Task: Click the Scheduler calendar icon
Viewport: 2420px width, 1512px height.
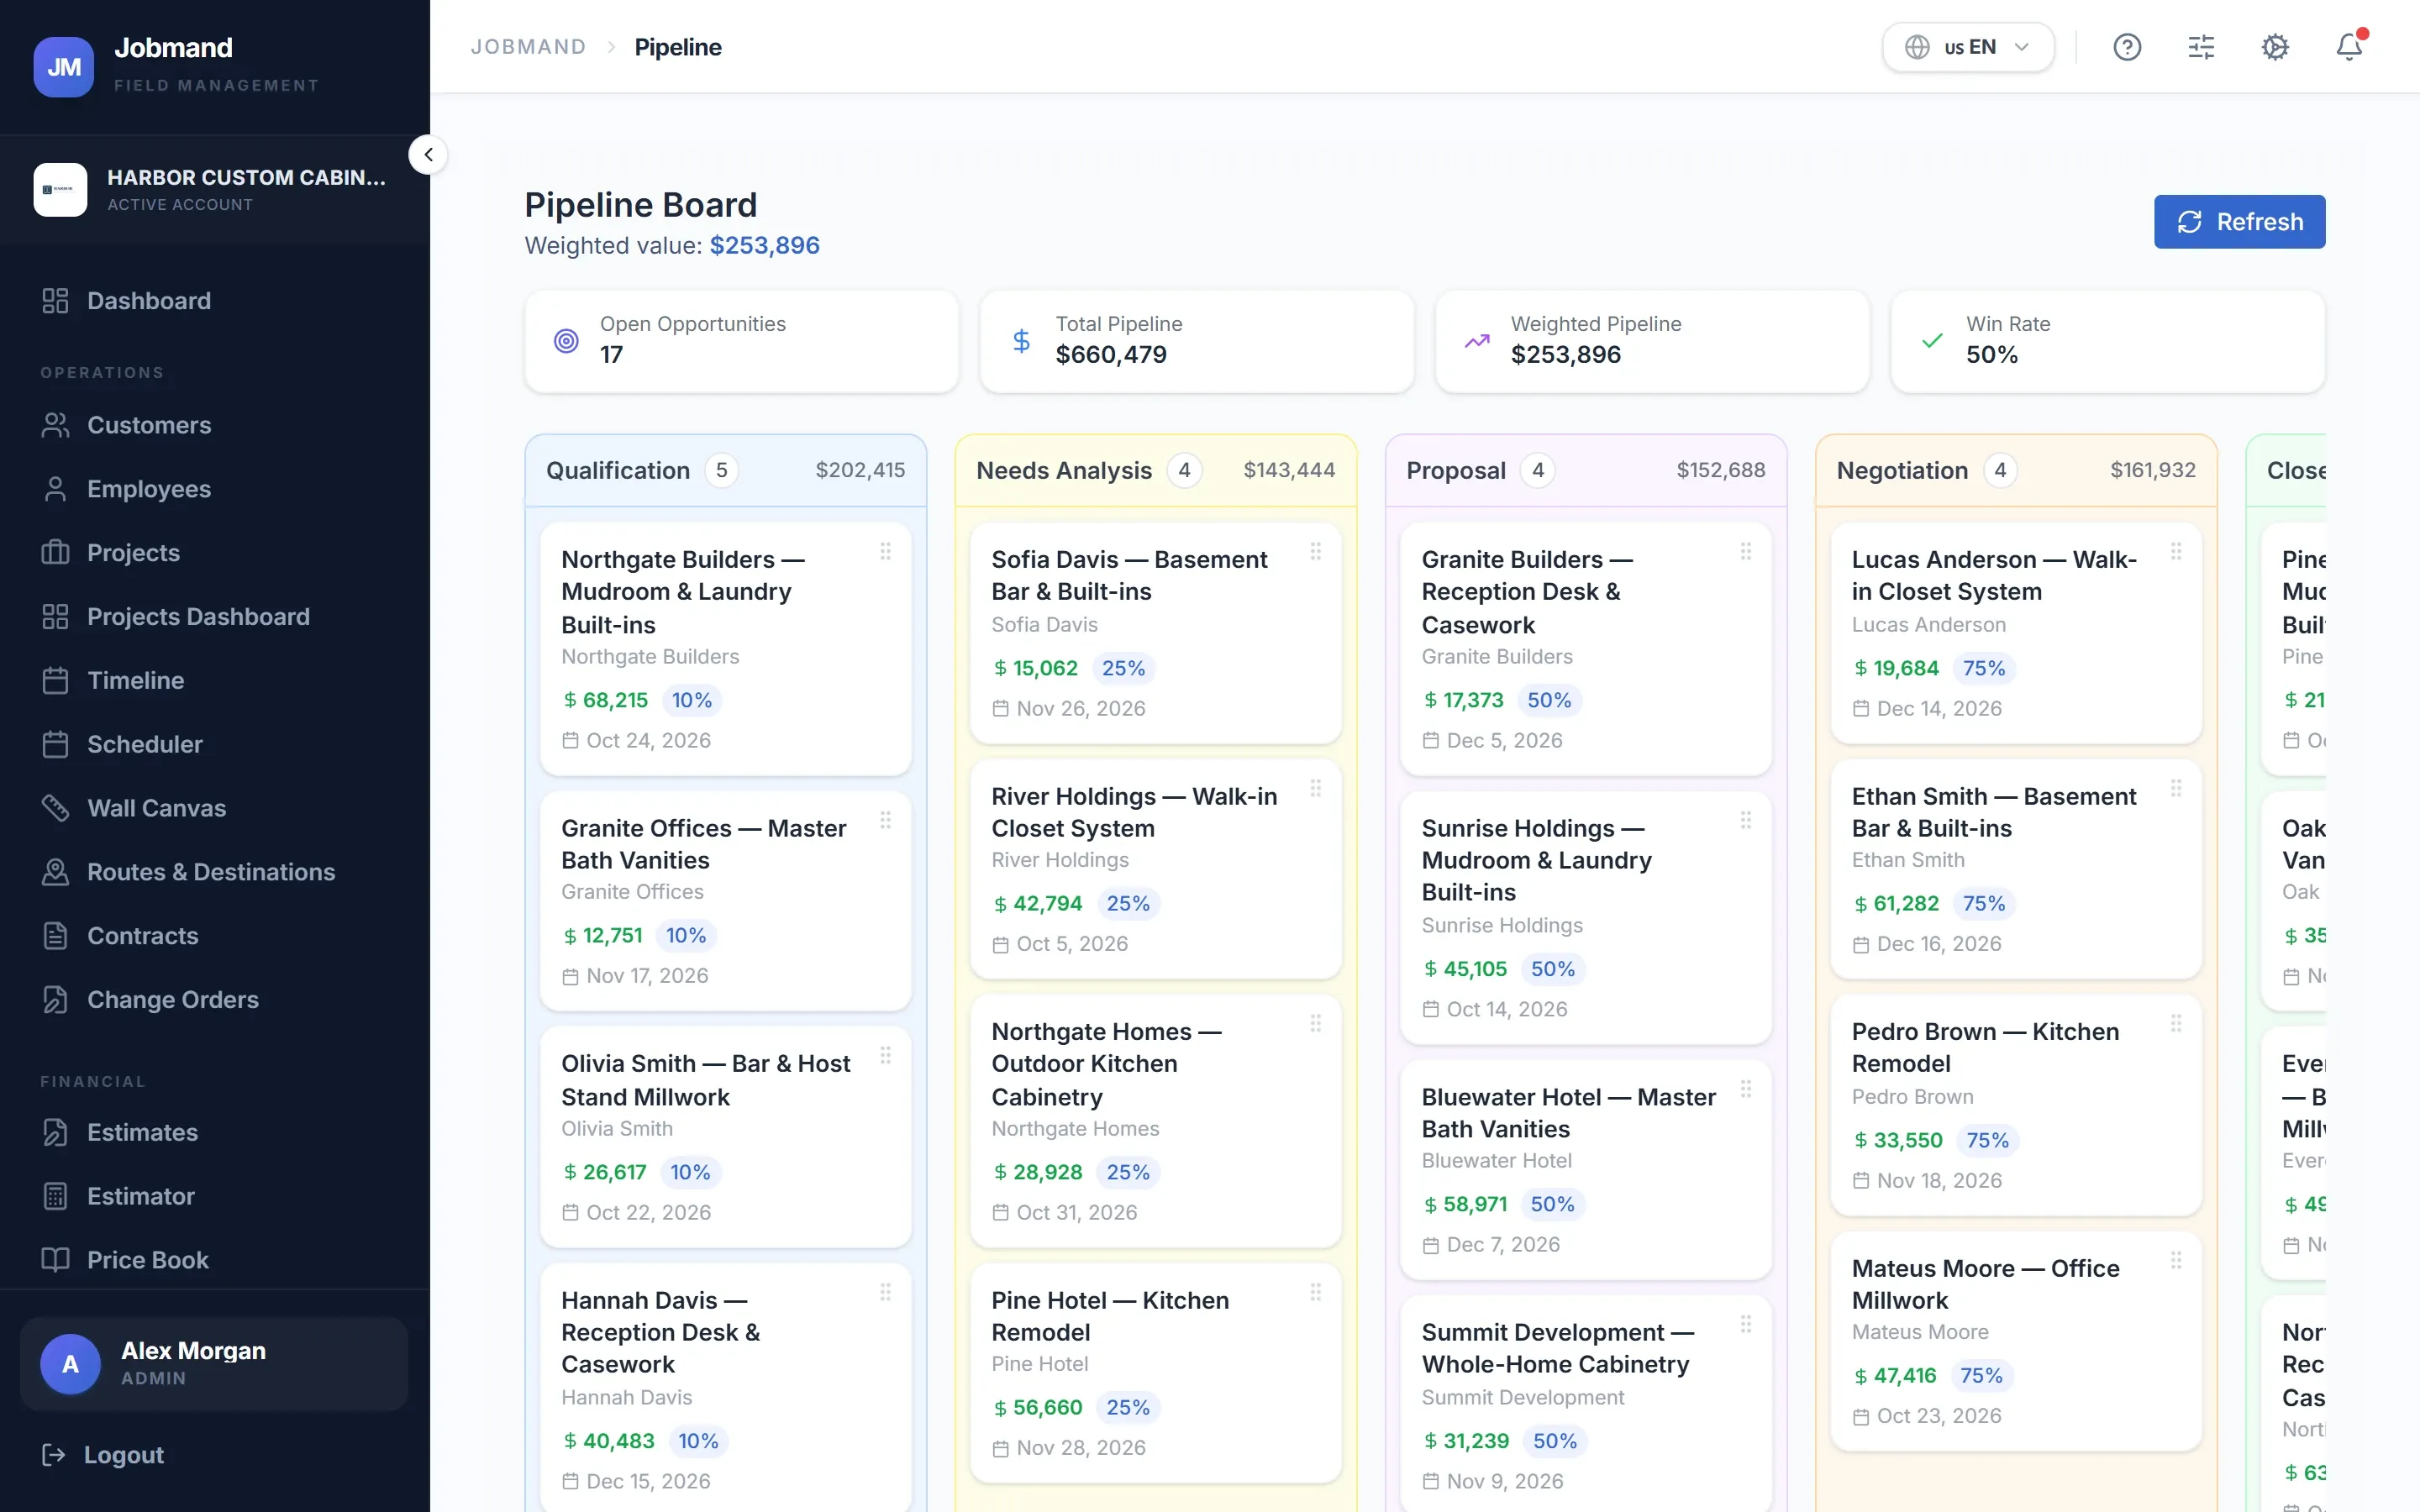Action: pos(55,744)
